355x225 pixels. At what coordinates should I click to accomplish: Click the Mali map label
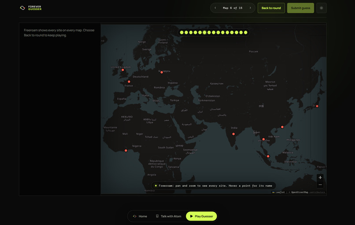pos(125,134)
